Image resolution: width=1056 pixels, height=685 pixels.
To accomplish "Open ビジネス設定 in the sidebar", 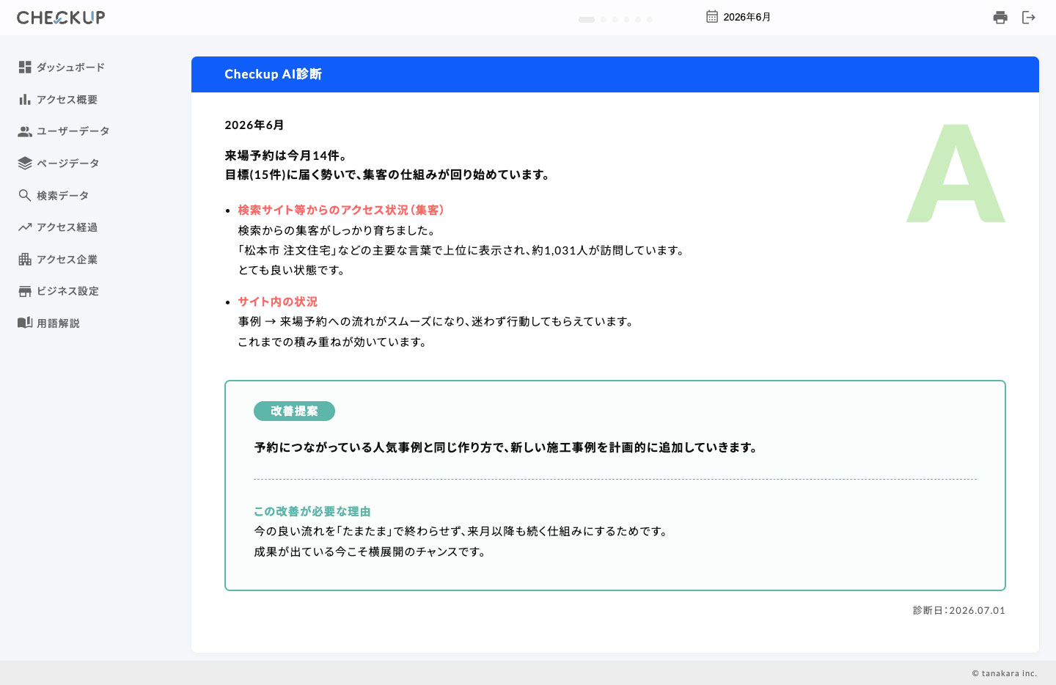I will 67,291.
